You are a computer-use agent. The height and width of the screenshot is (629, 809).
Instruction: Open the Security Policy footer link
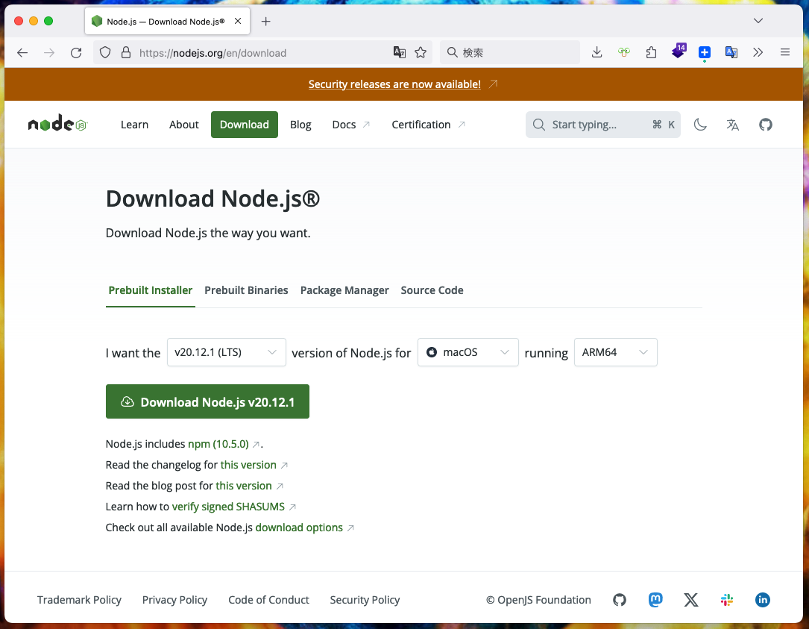point(365,600)
